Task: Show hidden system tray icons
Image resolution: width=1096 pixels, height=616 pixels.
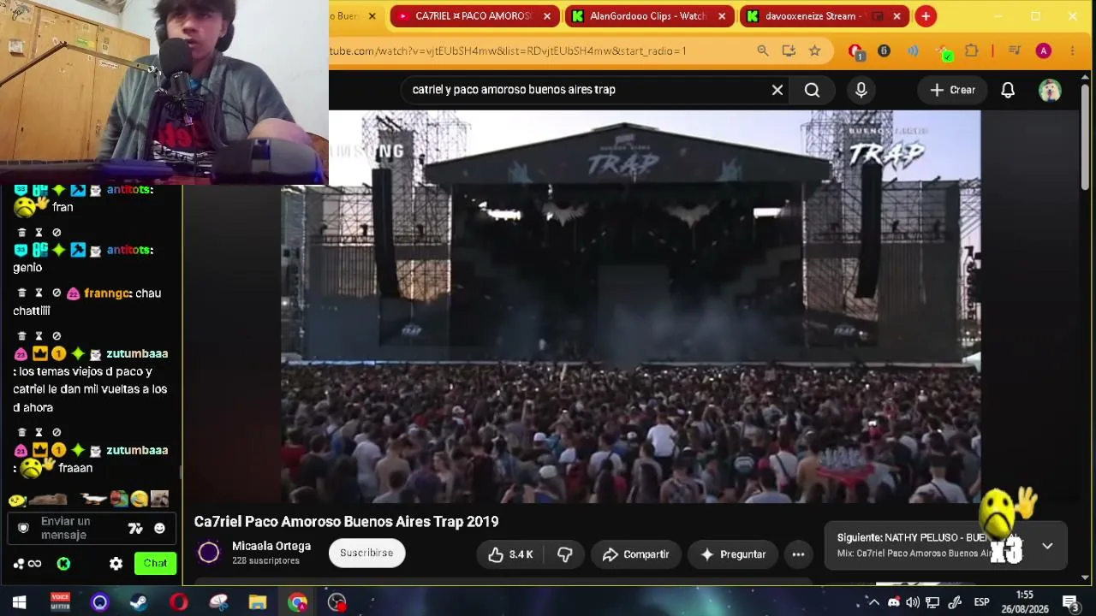Action: click(x=874, y=602)
